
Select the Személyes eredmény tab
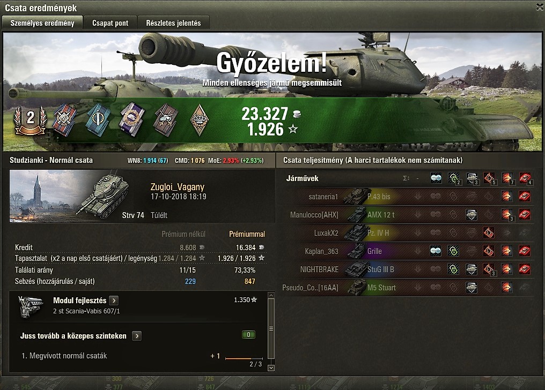click(x=42, y=23)
